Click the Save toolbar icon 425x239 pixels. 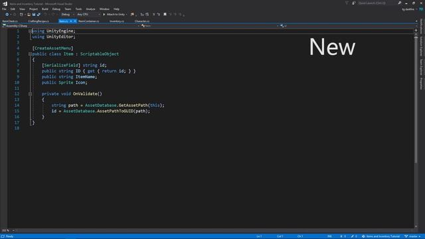[34, 15]
